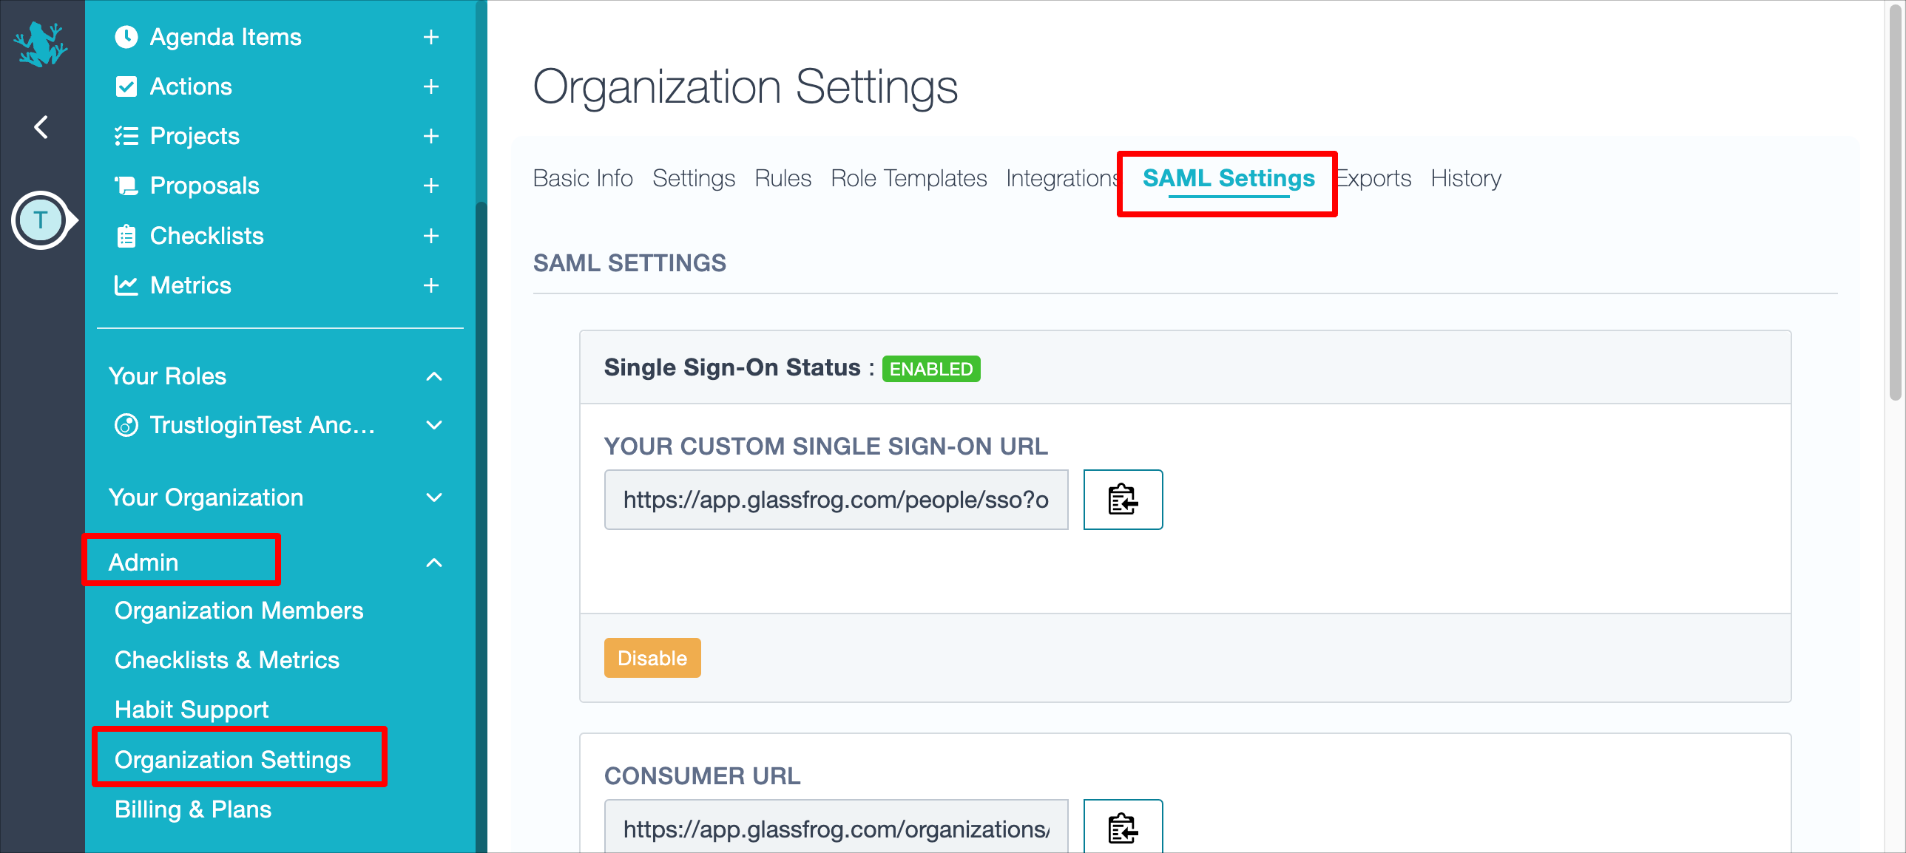This screenshot has width=1906, height=853.
Task: Disable single sign-on
Action: (x=652, y=657)
